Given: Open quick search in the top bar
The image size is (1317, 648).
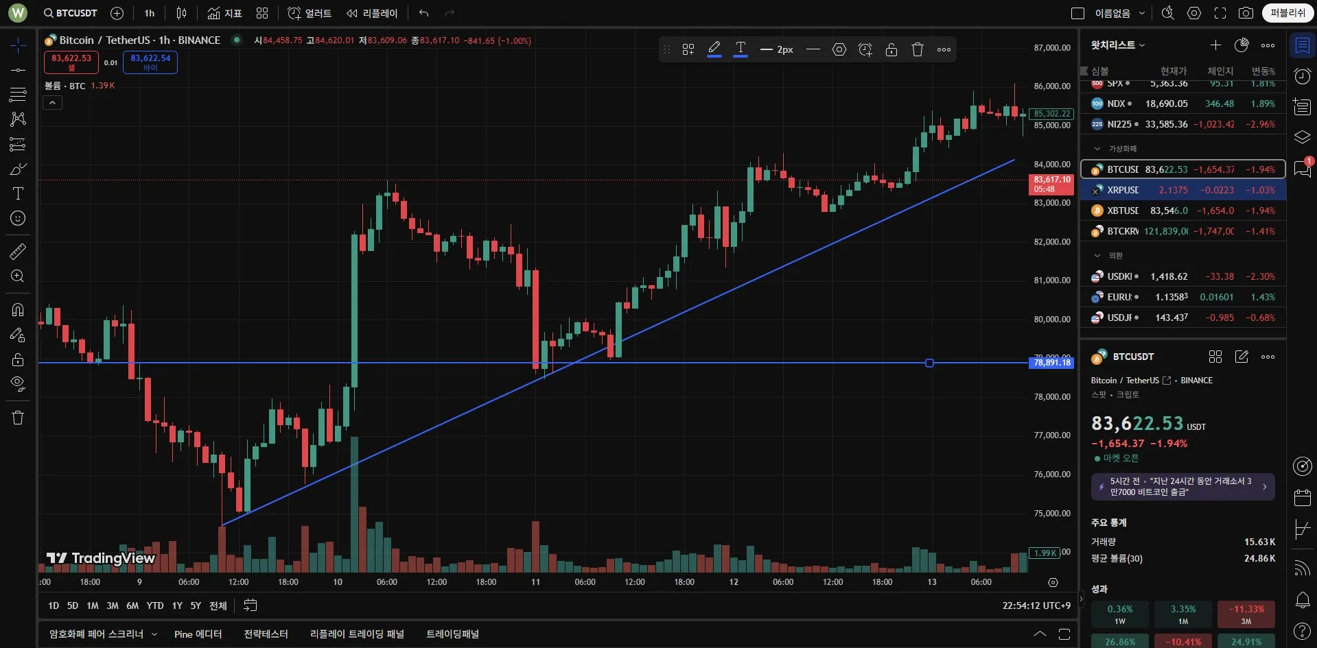Looking at the screenshot, I should click(x=1167, y=13).
